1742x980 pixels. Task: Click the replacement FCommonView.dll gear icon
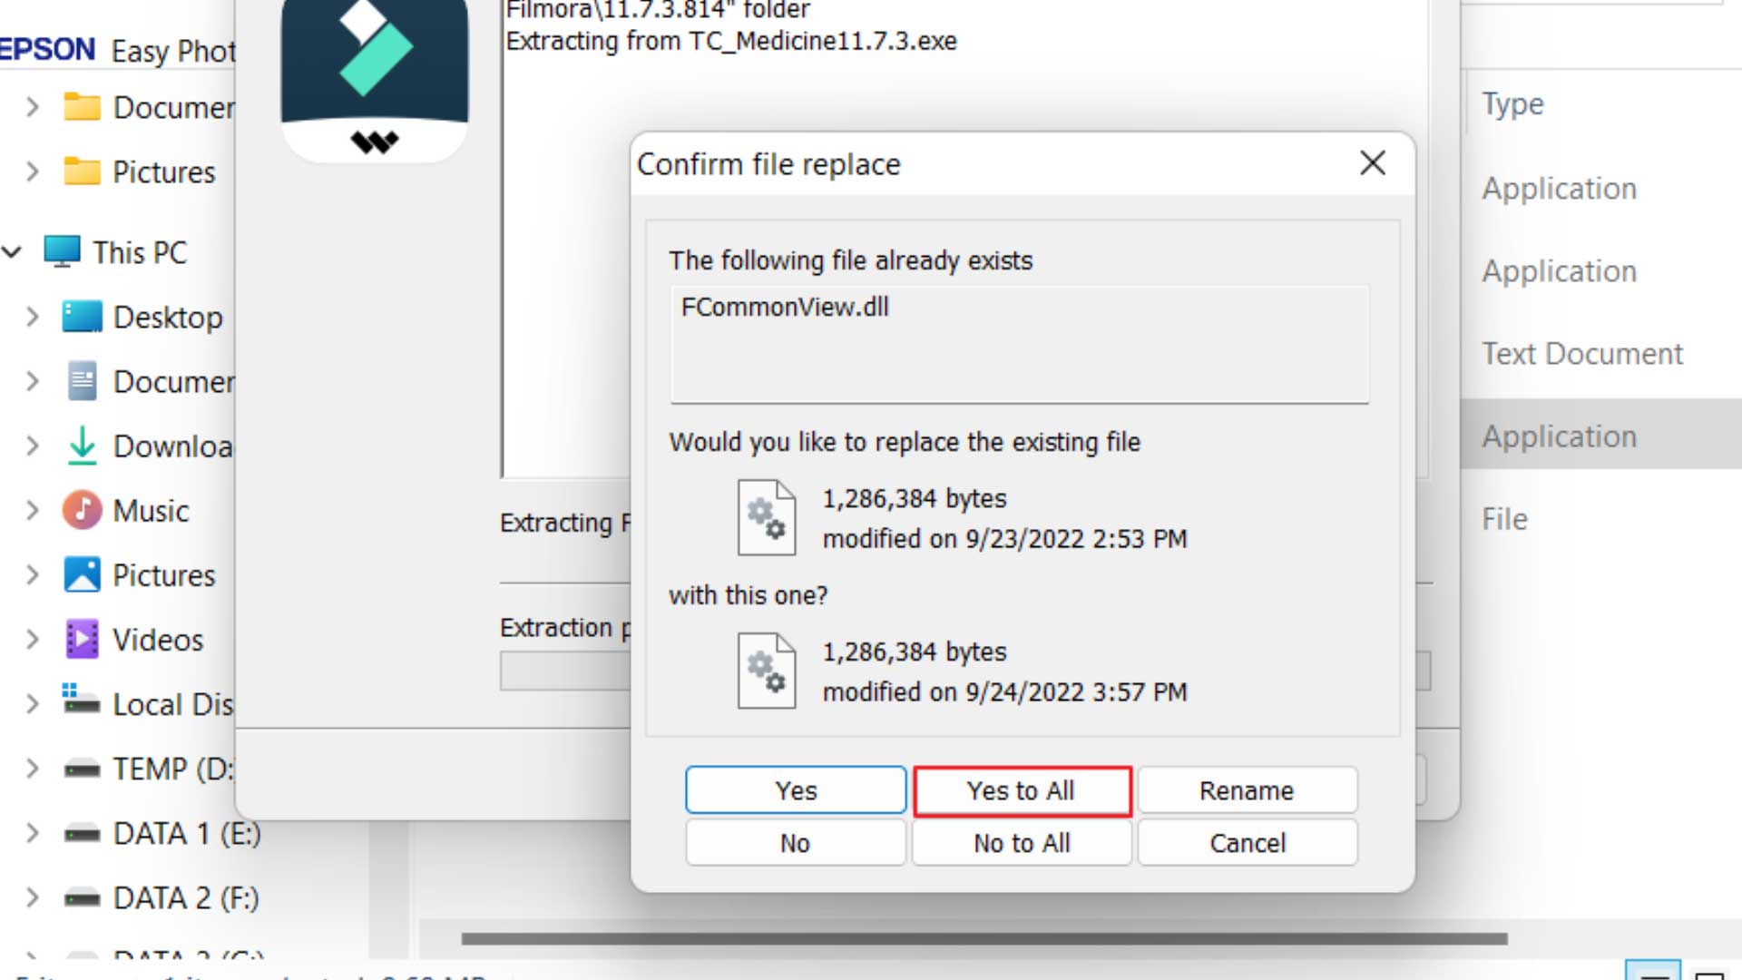pos(766,669)
